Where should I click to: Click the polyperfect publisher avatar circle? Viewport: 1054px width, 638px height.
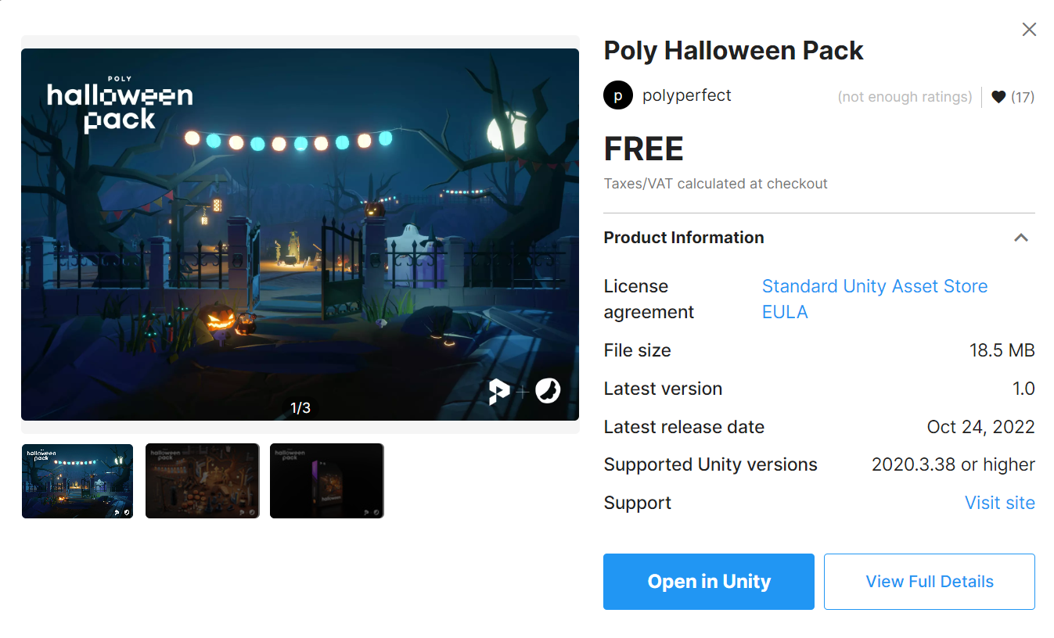[x=618, y=95]
